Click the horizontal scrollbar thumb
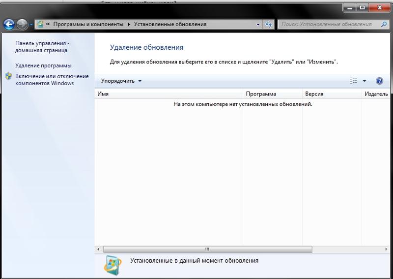This screenshot has height=279, width=393. (x=207, y=249)
